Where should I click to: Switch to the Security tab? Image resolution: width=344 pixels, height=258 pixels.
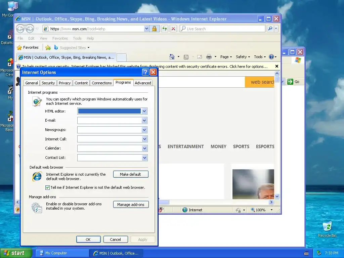click(x=48, y=83)
